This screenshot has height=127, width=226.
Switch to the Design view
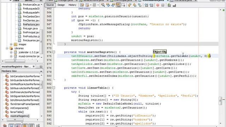tap(61, 5)
